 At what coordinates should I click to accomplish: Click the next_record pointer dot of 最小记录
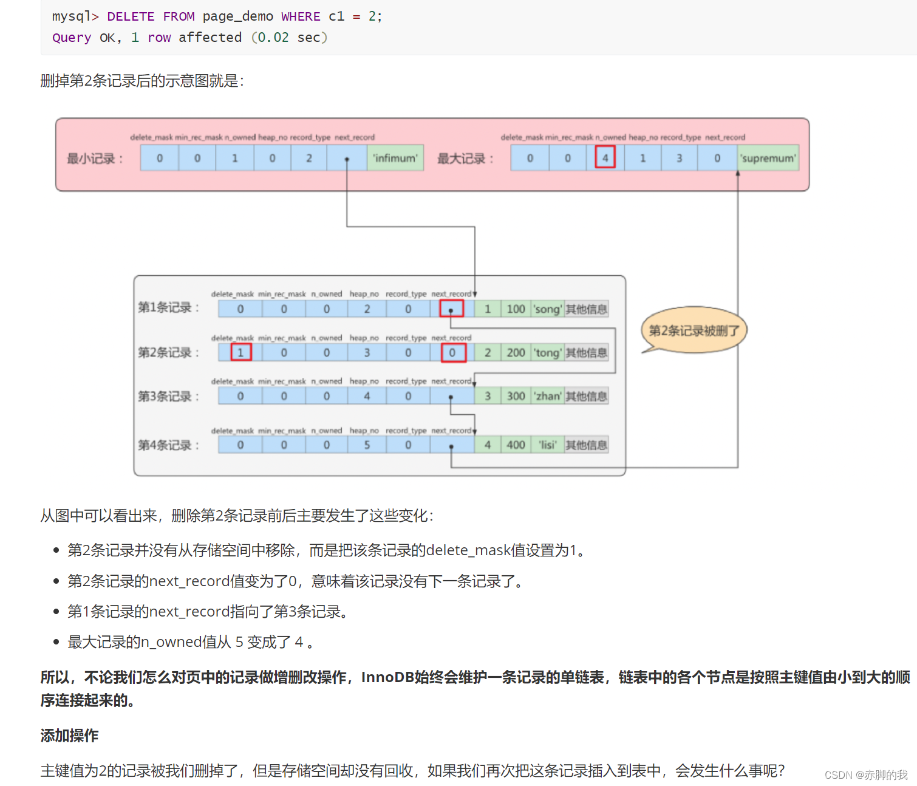pyautogui.click(x=346, y=158)
